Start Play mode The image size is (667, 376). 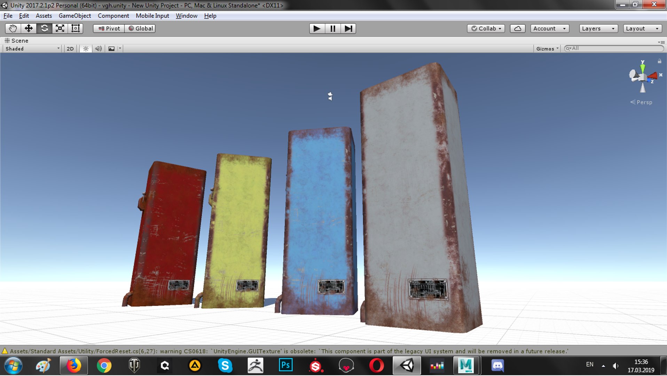click(317, 29)
